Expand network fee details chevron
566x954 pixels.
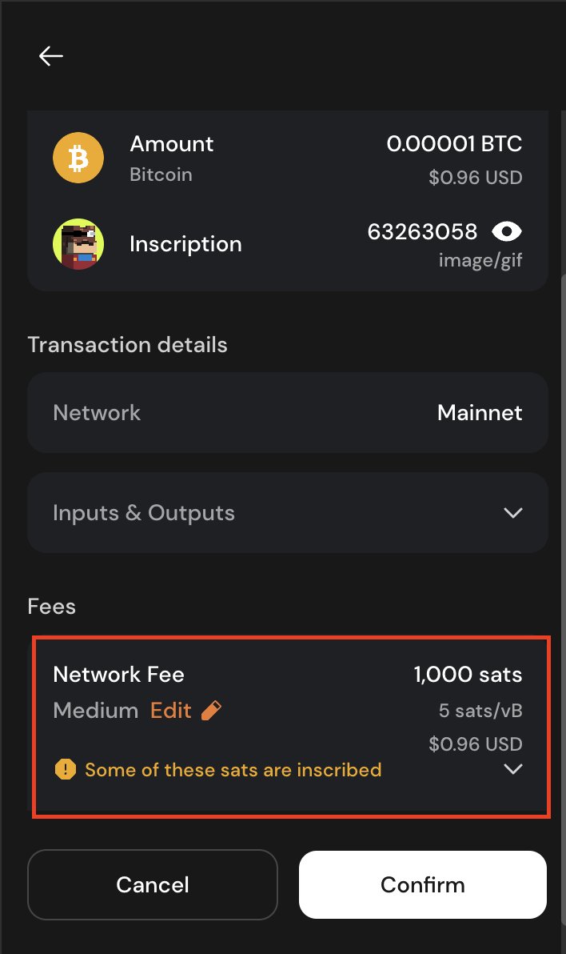click(513, 769)
